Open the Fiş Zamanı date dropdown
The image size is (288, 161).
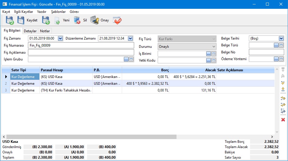pos(60,38)
